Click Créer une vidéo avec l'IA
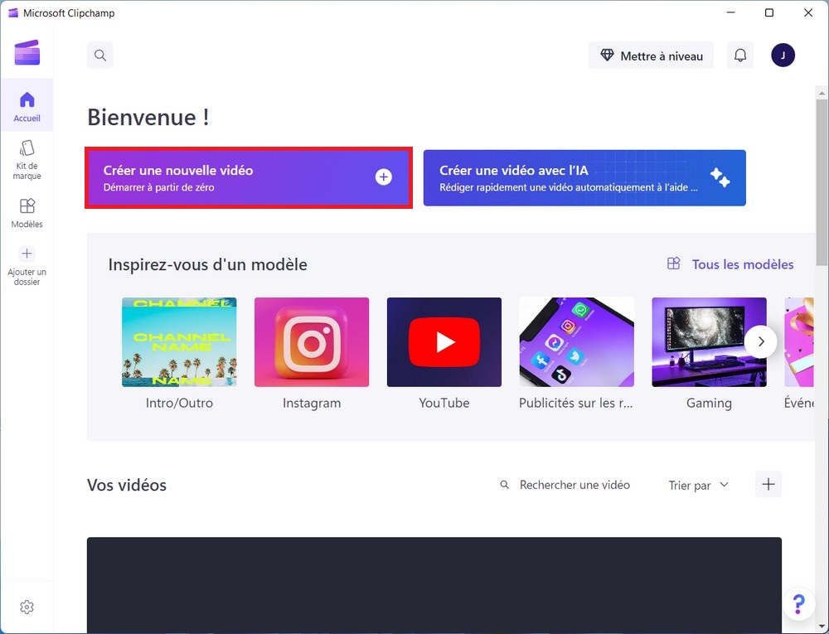This screenshot has width=829, height=634. 584,178
